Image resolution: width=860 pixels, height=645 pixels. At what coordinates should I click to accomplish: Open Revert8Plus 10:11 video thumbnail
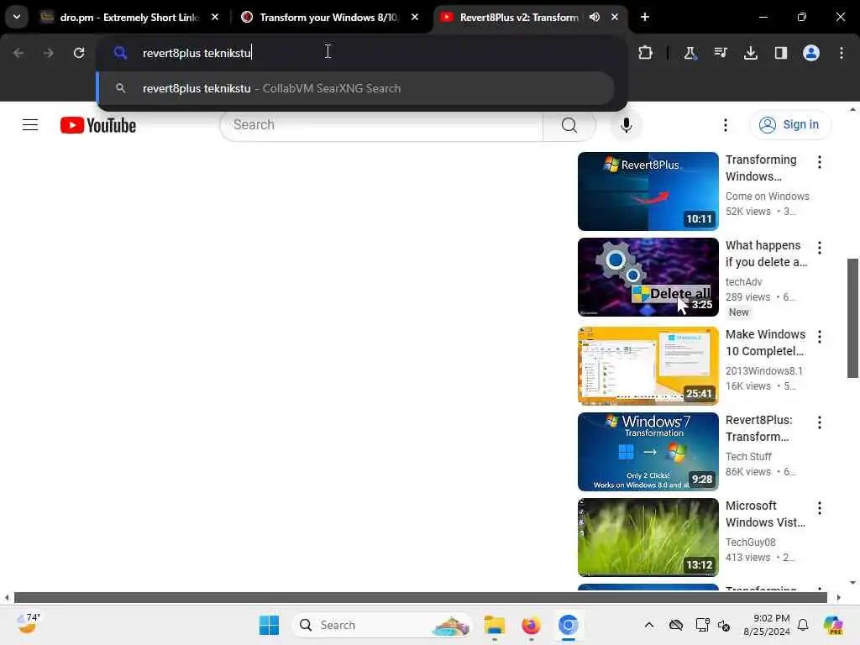648,191
